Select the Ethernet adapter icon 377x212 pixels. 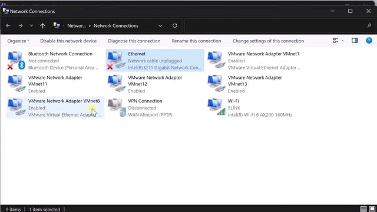pyautogui.click(x=117, y=60)
